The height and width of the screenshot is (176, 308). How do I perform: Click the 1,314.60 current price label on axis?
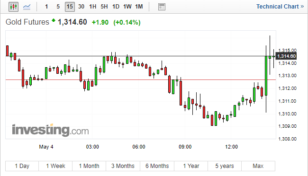[x=286, y=56]
